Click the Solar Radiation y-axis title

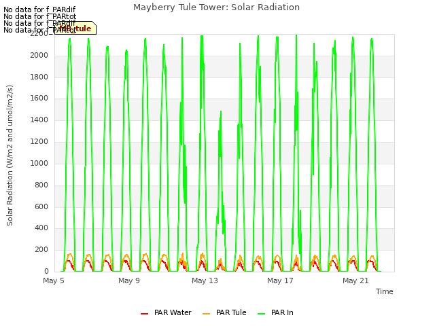pos(10,156)
